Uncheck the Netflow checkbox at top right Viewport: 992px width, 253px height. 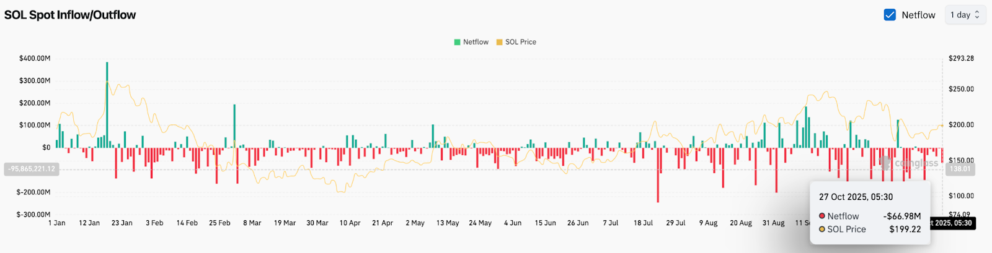point(890,15)
